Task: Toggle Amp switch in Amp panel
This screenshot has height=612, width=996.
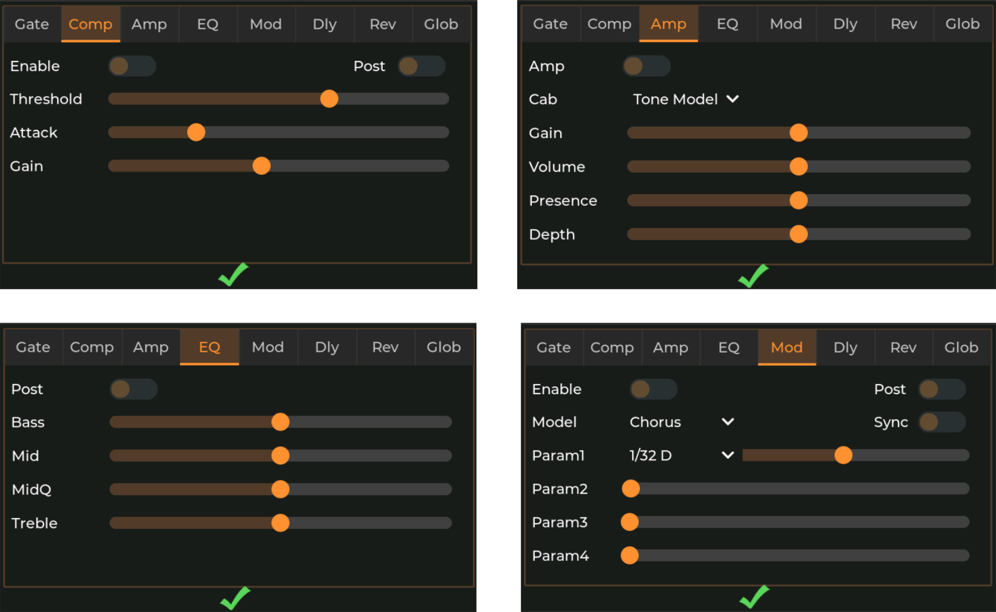Action: tap(646, 66)
